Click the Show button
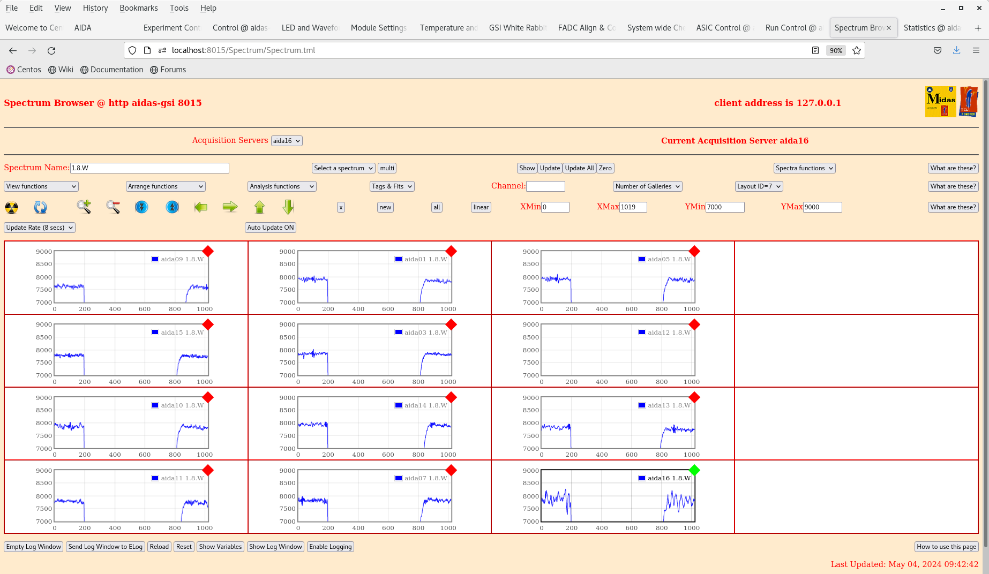The width and height of the screenshot is (989, 574). (x=527, y=168)
